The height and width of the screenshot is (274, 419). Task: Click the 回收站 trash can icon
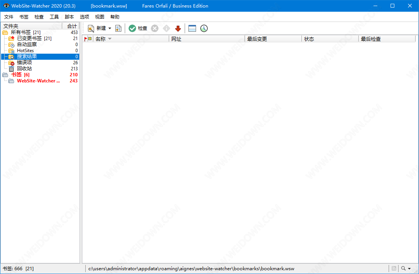pos(11,69)
